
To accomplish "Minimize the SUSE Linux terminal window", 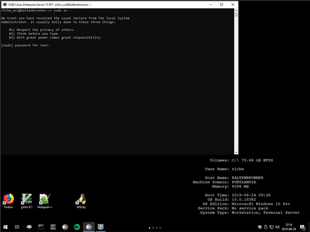I will 211,5.
